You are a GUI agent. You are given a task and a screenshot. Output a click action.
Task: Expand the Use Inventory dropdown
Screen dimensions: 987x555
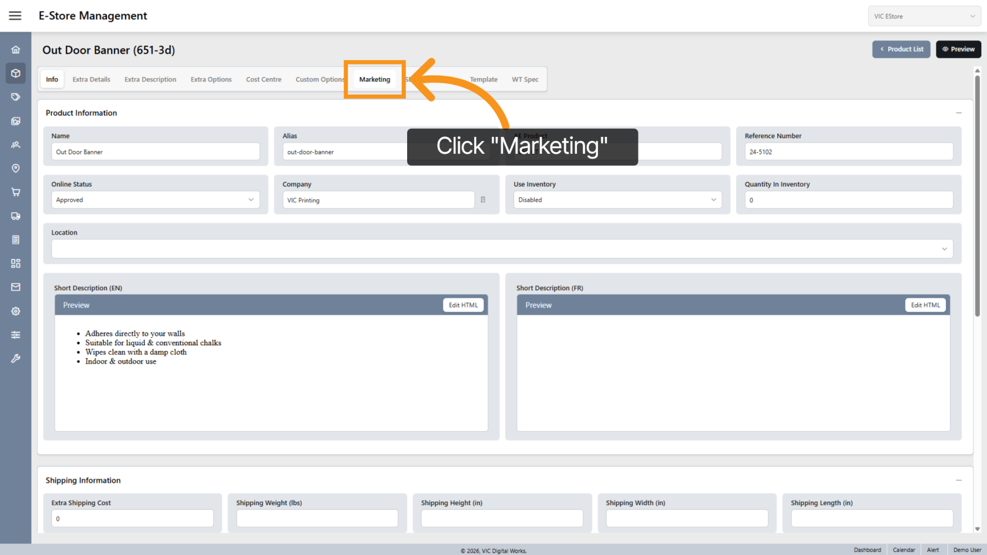coord(617,200)
